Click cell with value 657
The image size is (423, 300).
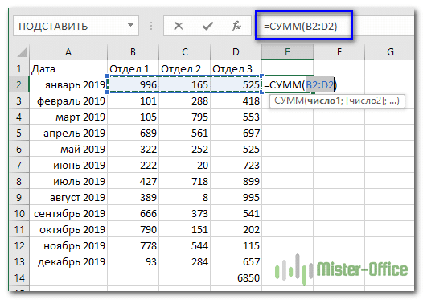pyautogui.click(x=236, y=261)
